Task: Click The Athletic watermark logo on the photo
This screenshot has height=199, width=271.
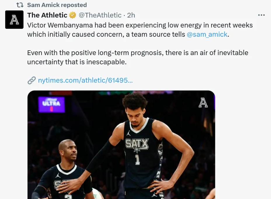Action: (x=203, y=103)
